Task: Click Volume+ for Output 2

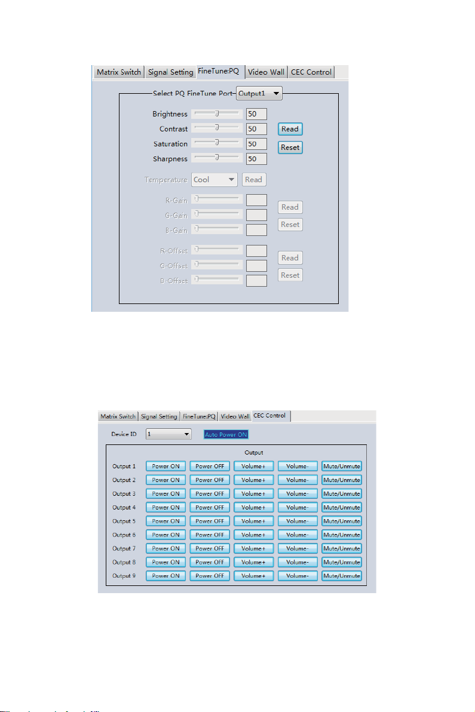Action: 253,480
